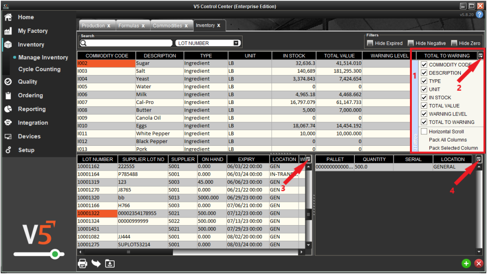Click the Quality checkmark icon
The image size is (487, 274).
coord(8,82)
